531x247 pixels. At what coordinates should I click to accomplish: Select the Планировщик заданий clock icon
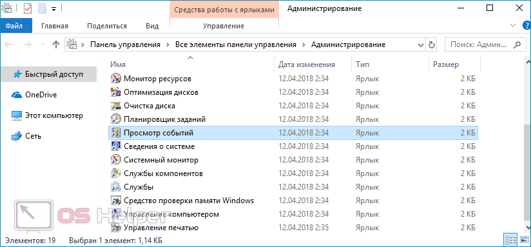[116, 119]
